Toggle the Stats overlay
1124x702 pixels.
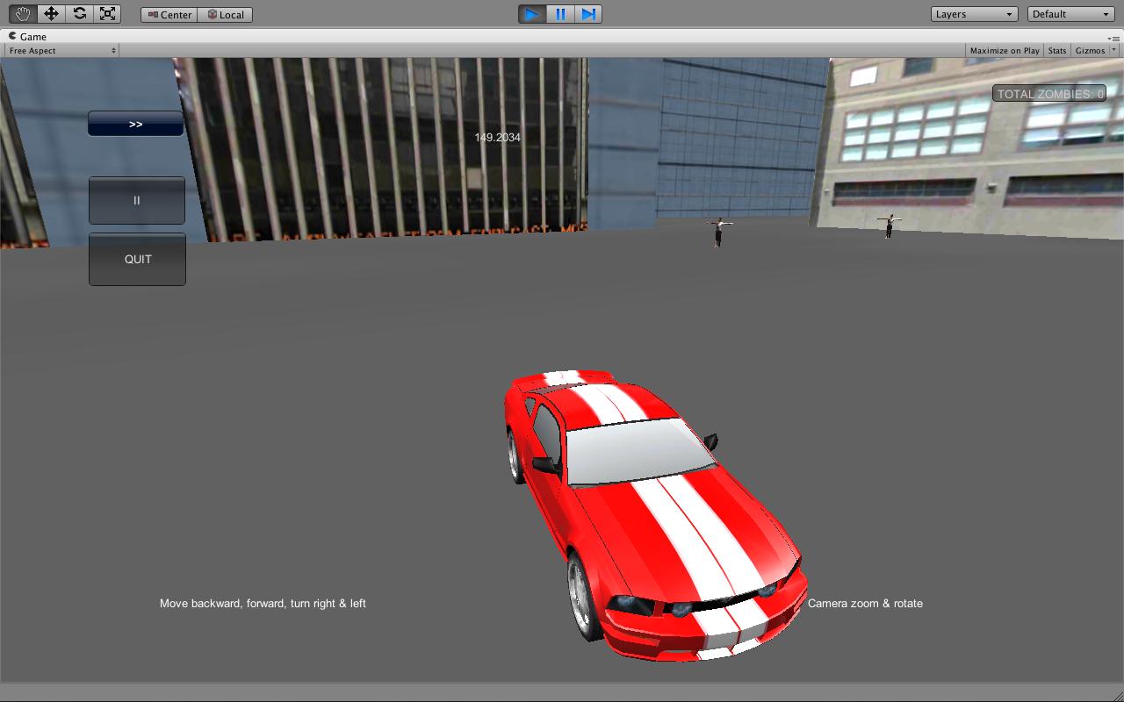(1057, 51)
